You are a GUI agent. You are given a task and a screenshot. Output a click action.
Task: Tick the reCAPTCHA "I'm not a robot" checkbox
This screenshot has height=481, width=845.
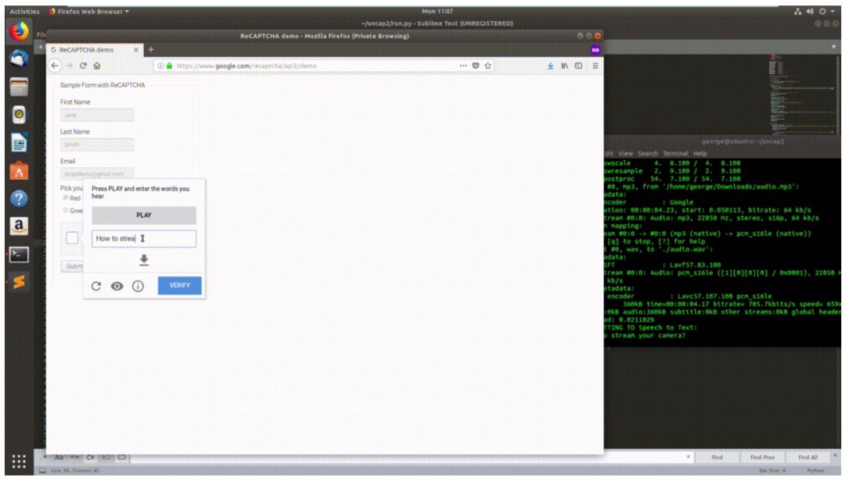click(72, 237)
